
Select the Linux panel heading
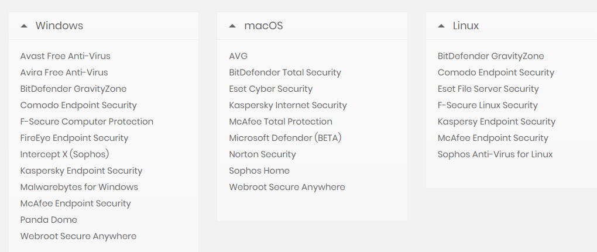coord(466,26)
